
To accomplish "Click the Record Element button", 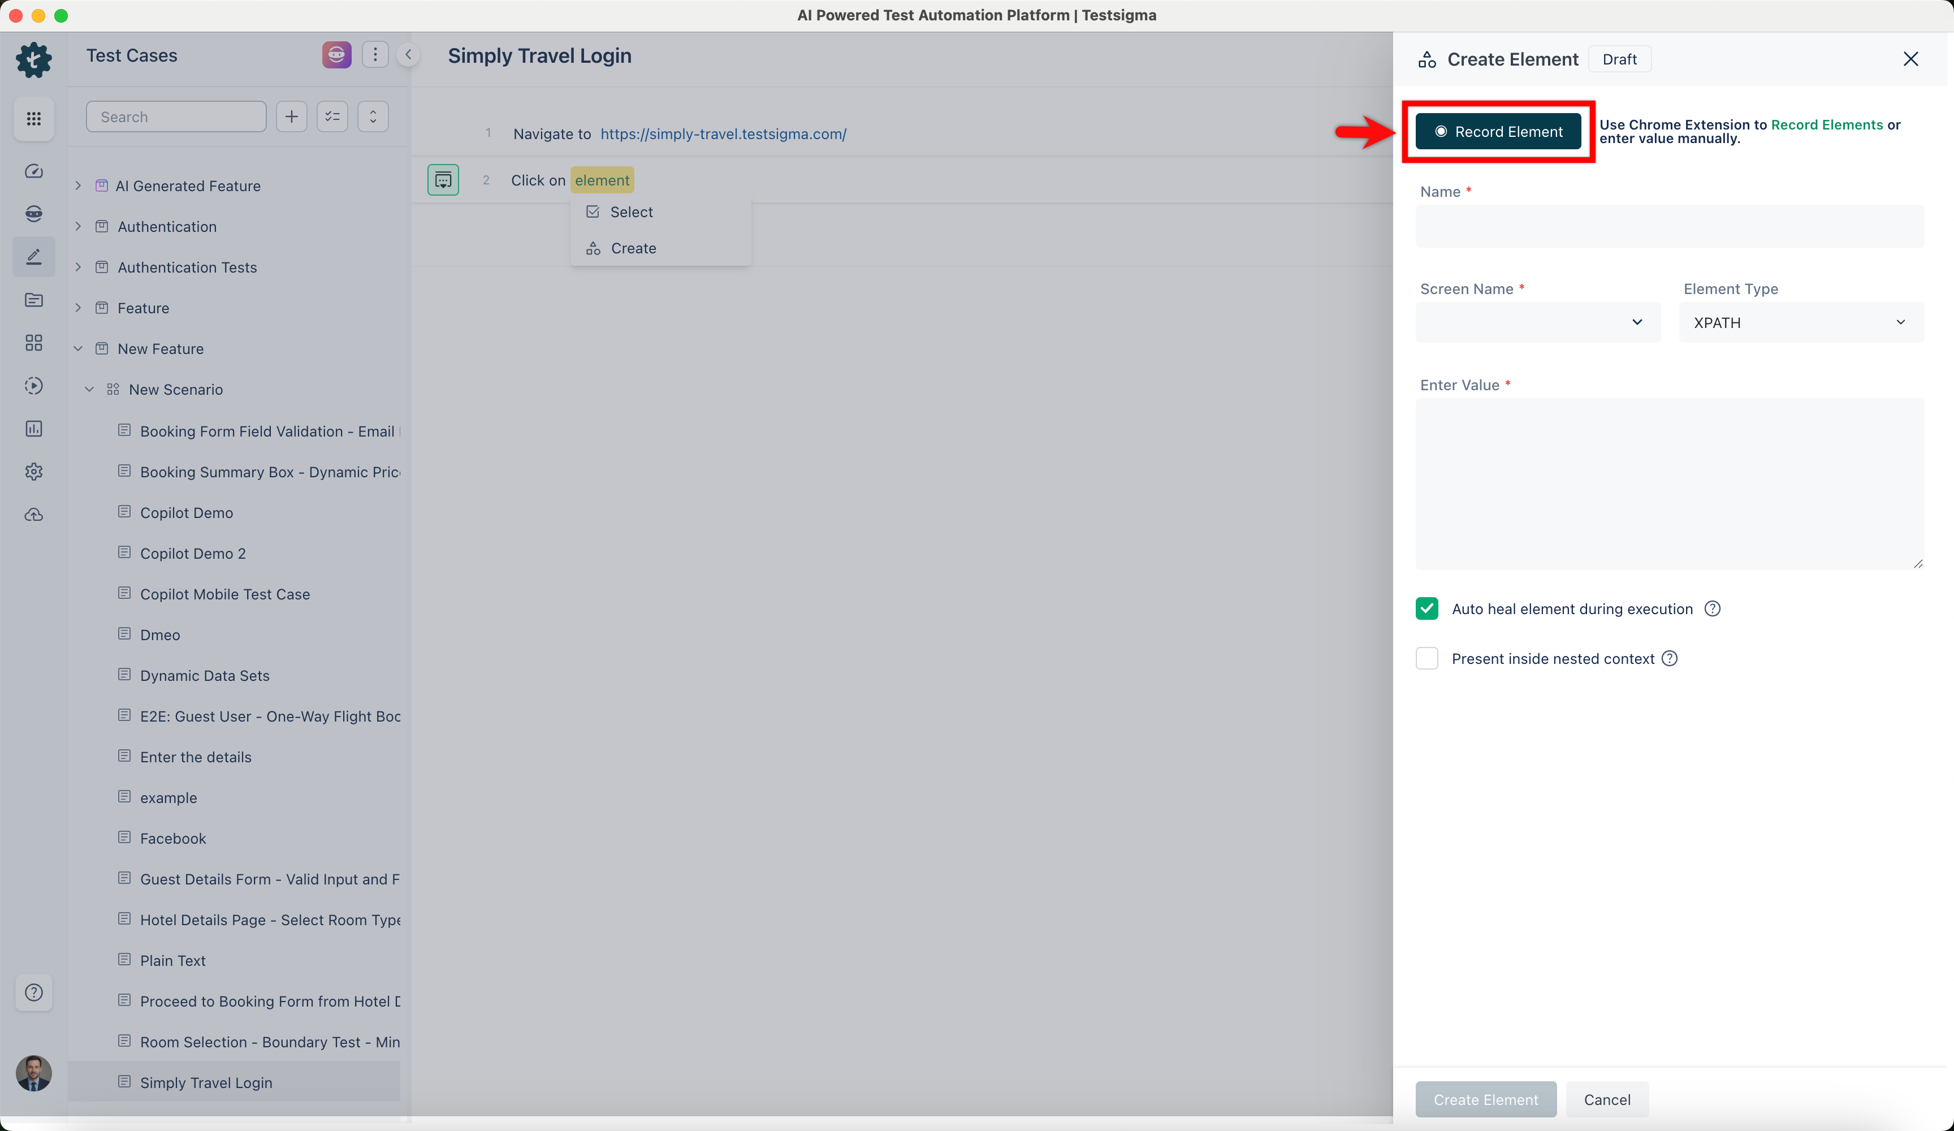I will [1498, 131].
